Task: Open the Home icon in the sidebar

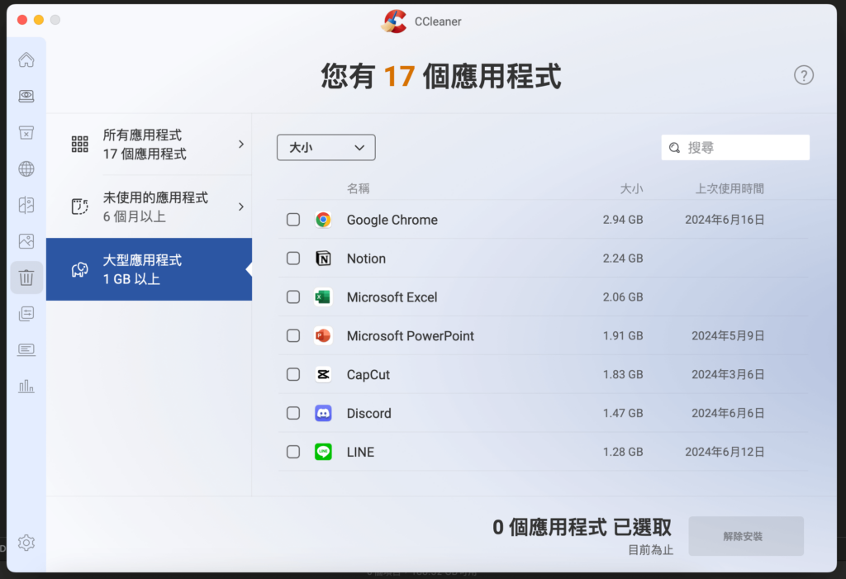Action: pyautogui.click(x=26, y=59)
